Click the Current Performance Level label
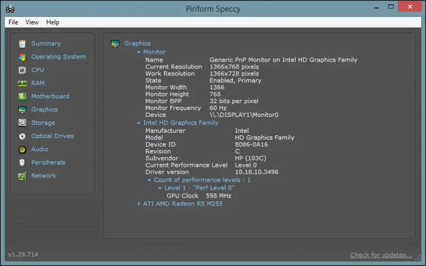 click(186, 165)
